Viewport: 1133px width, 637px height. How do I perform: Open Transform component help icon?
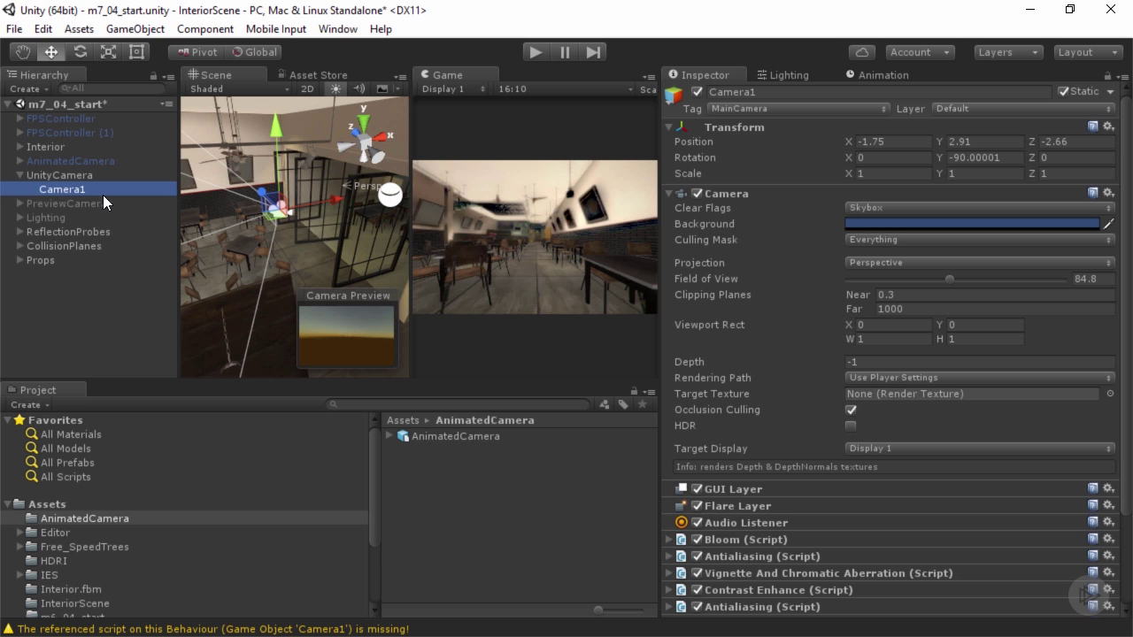[x=1093, y=127]
